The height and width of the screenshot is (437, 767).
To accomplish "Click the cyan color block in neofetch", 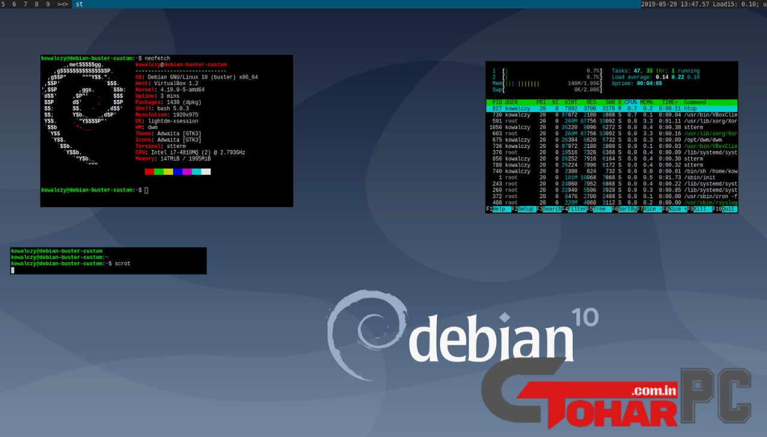I will tap(197, 172).
